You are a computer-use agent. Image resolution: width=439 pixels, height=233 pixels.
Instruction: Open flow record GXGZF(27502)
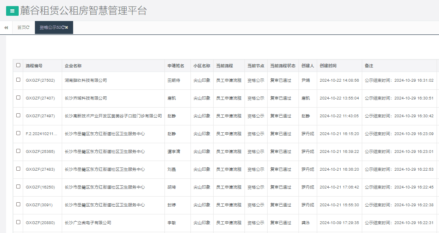pyautogui.click(x=40, y=80)
